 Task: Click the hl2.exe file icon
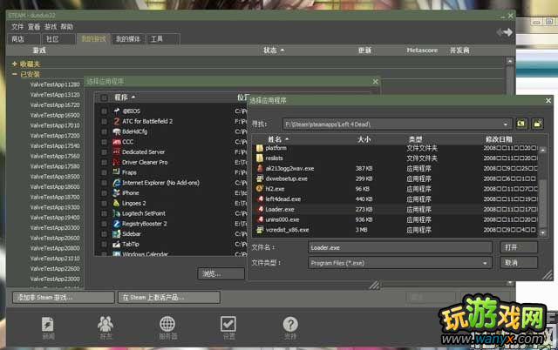(x=260, y=189)
